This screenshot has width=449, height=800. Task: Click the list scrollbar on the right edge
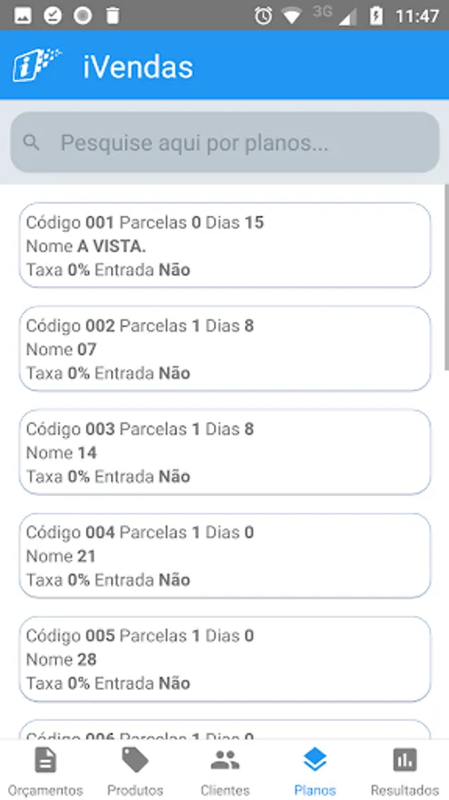tap(446, 277)
